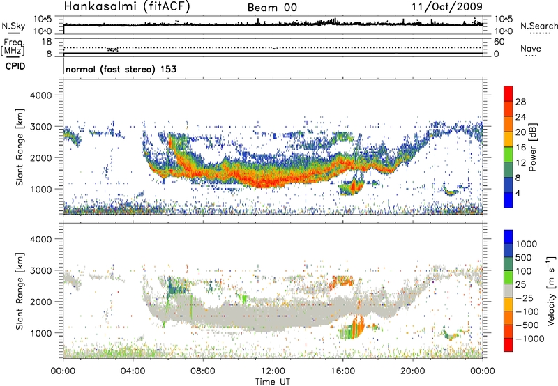Click the date "11/Oct/2009"
Image resolution: width=558 pixels, height=386 pixels.
click(447, 7)
